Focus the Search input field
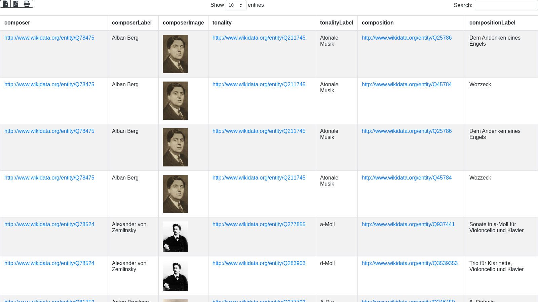 [x=506, y=5]
